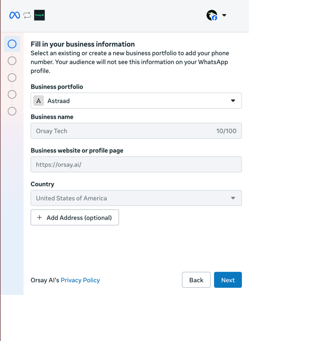326x341 pixels.
Task: Select the first highlighted step circle
Action: tap(12, 44)
